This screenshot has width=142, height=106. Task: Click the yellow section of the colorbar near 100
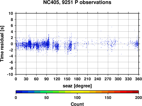[77, 92]
